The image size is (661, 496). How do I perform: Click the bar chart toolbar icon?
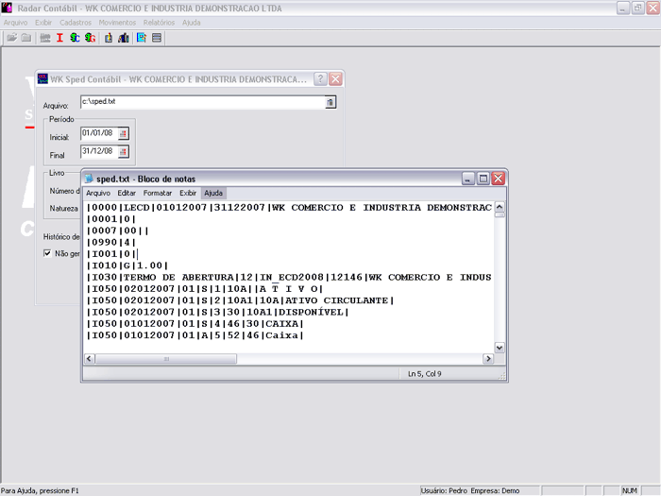point(124,38)
